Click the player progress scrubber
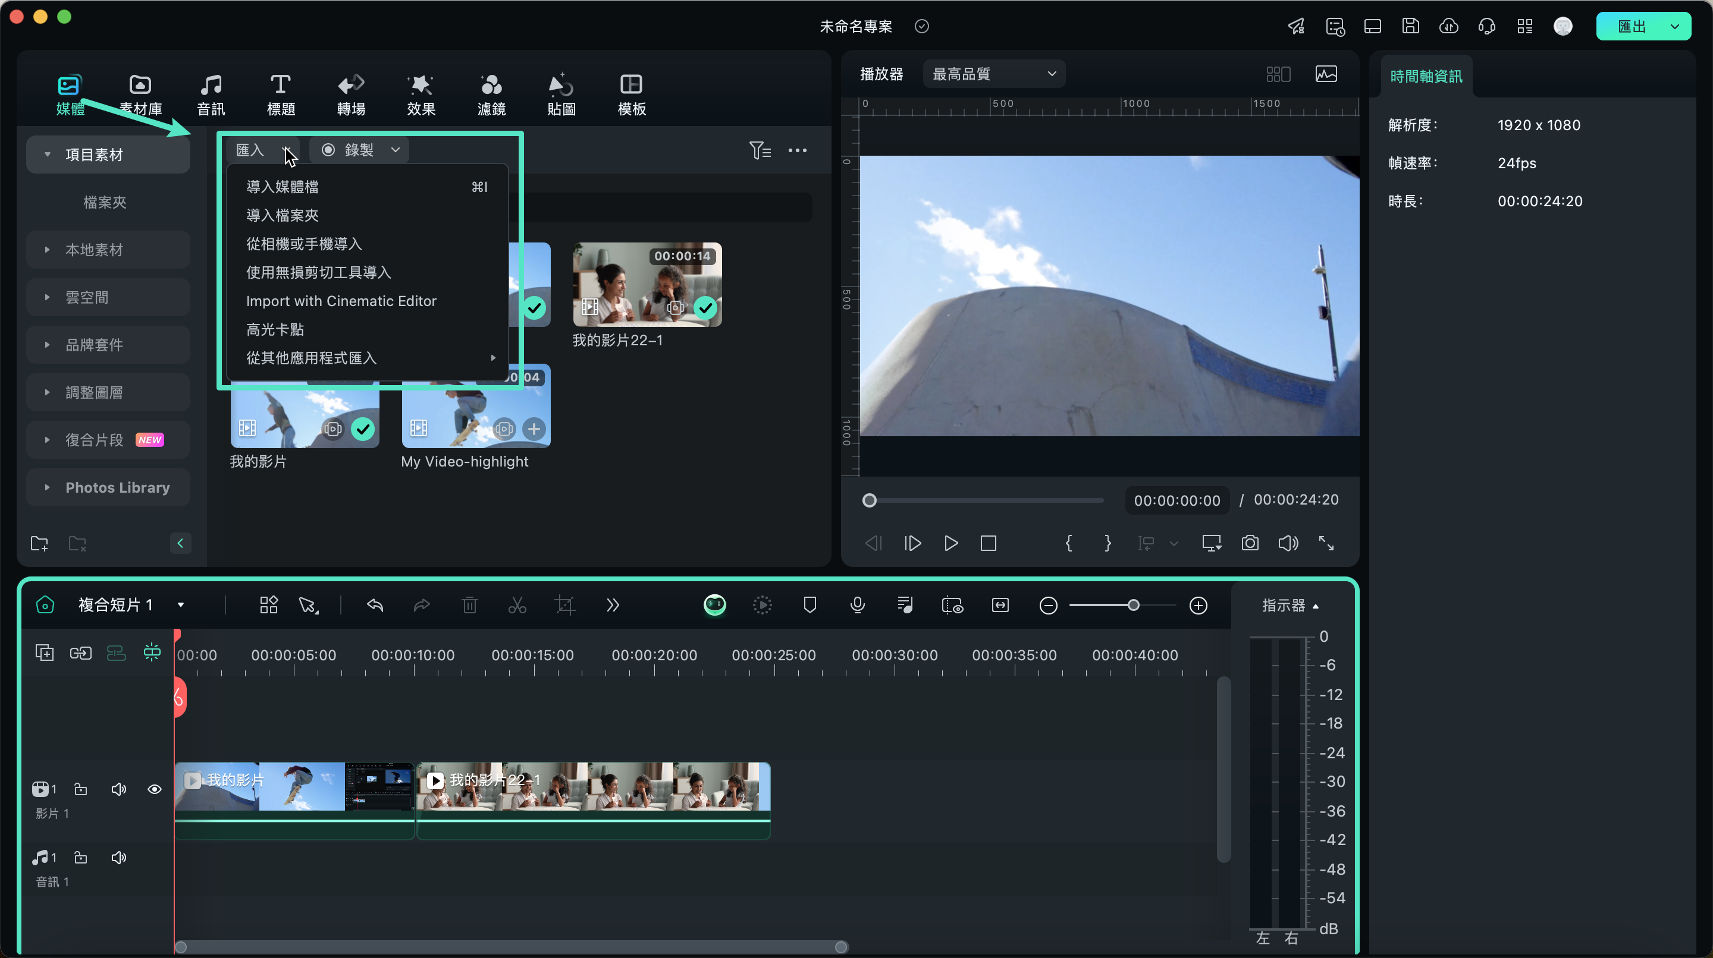Viewport: 1713px width, 958px height. coord(869,500)
